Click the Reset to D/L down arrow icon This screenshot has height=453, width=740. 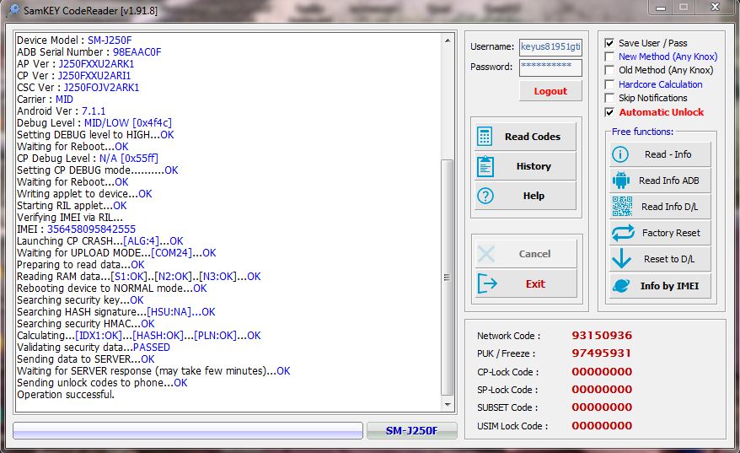point(621,259)
